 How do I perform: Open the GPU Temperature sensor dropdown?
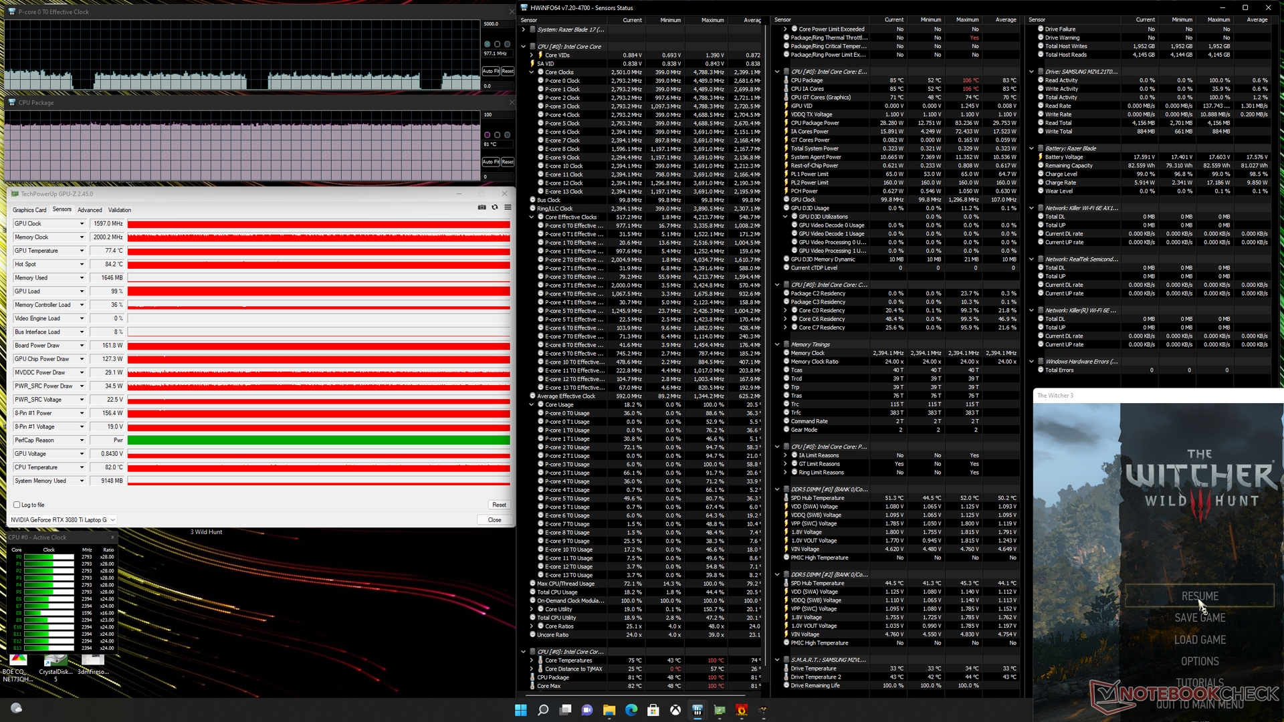[x=82, y=251]
